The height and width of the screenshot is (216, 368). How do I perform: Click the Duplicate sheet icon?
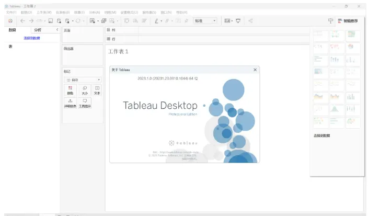pos(103,21)
